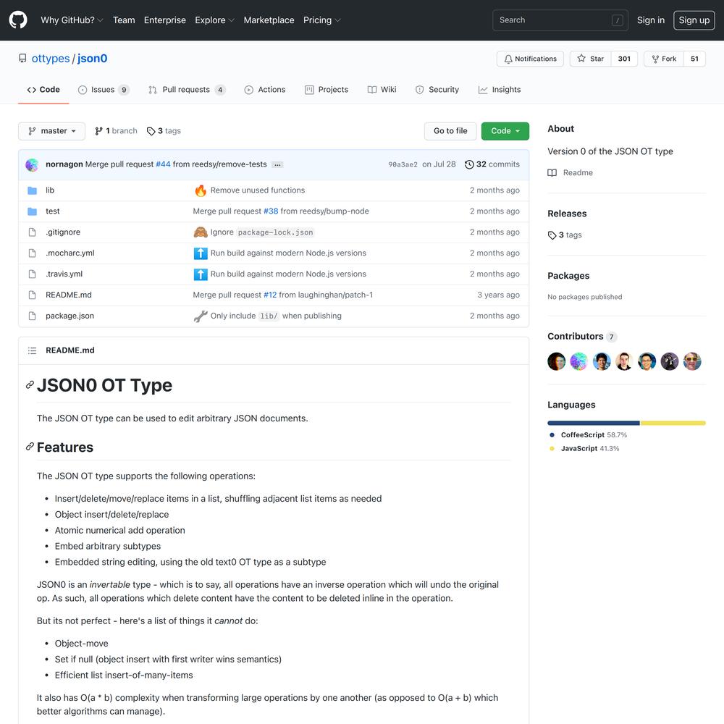Click the Sign in link
724x724 pixels.
click(651, 20)
